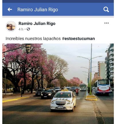This screenshot has height=124, width=117.
Task: Open Ramiro Julian Rigo's profile picture
Action: coord(11,26)
